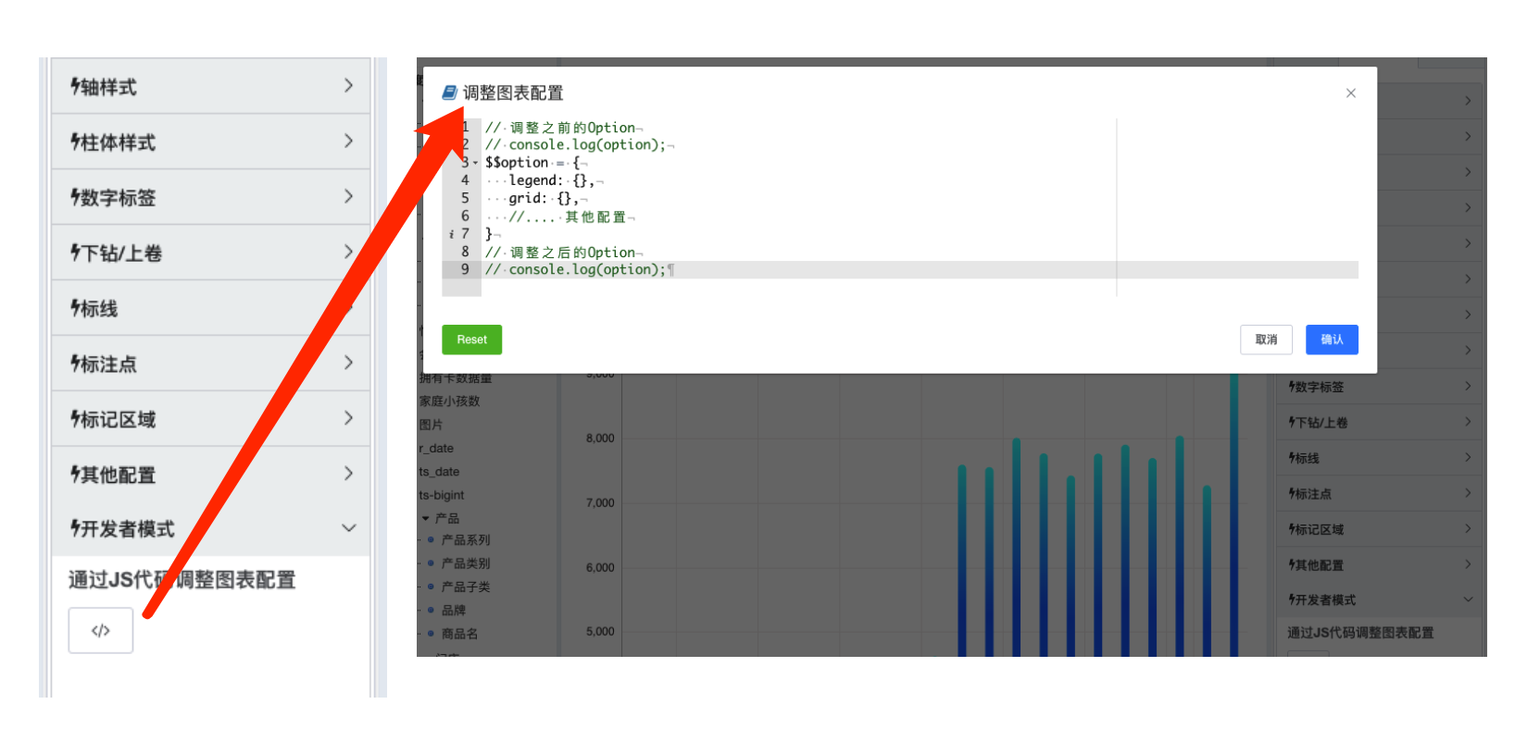Select the 产品系列 field
1515x729 pixels.
click(466, 540)
